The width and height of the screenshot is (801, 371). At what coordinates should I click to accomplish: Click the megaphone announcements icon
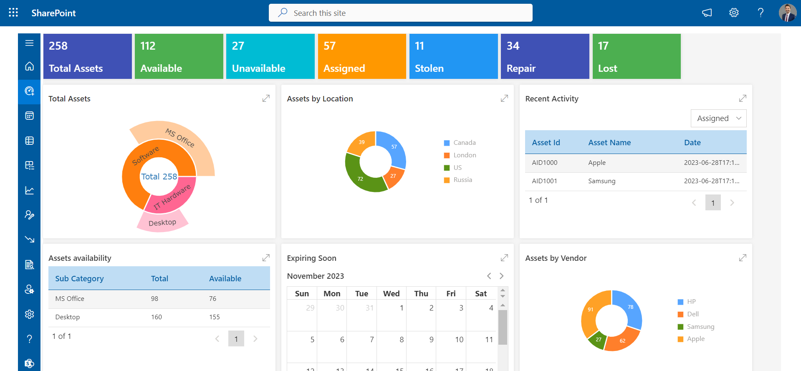707,13
